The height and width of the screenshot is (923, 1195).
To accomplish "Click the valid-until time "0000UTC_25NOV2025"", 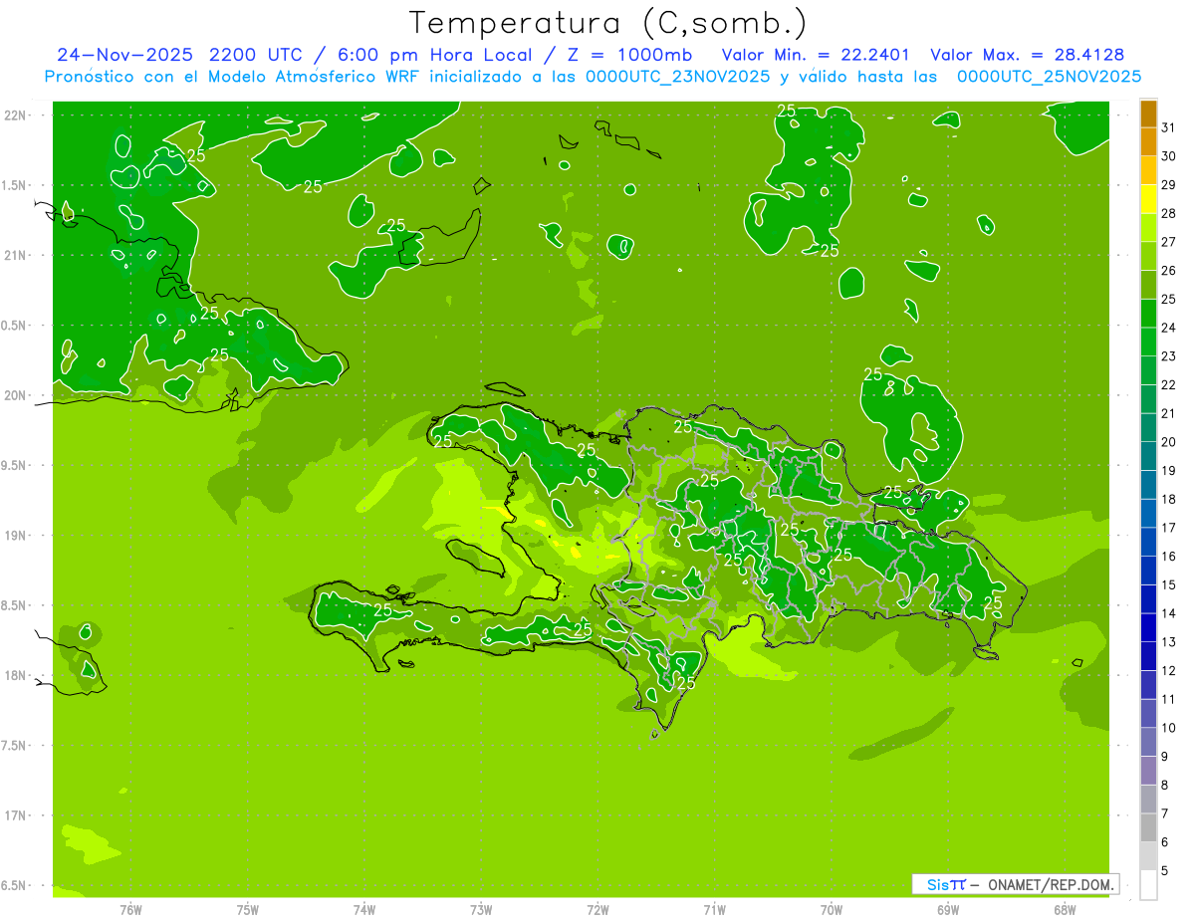I will click(x=1049, y=77).
